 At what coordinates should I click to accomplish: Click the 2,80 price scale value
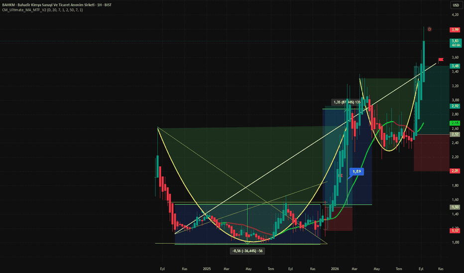[455, 114]
